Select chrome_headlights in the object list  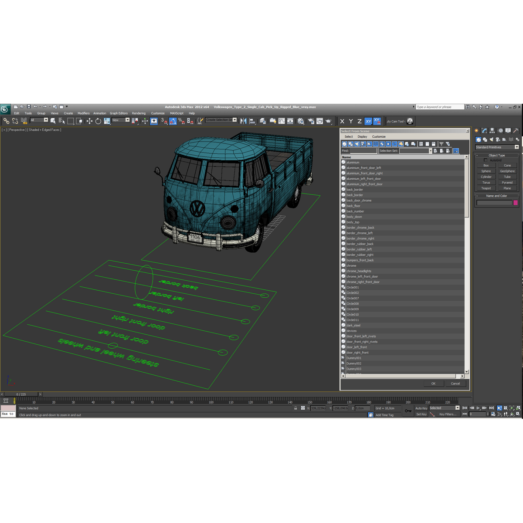coord(403,271)
